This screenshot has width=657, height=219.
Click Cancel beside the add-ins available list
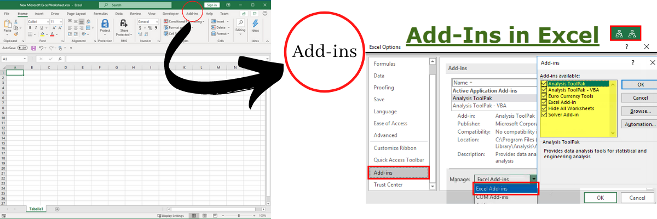640,97
